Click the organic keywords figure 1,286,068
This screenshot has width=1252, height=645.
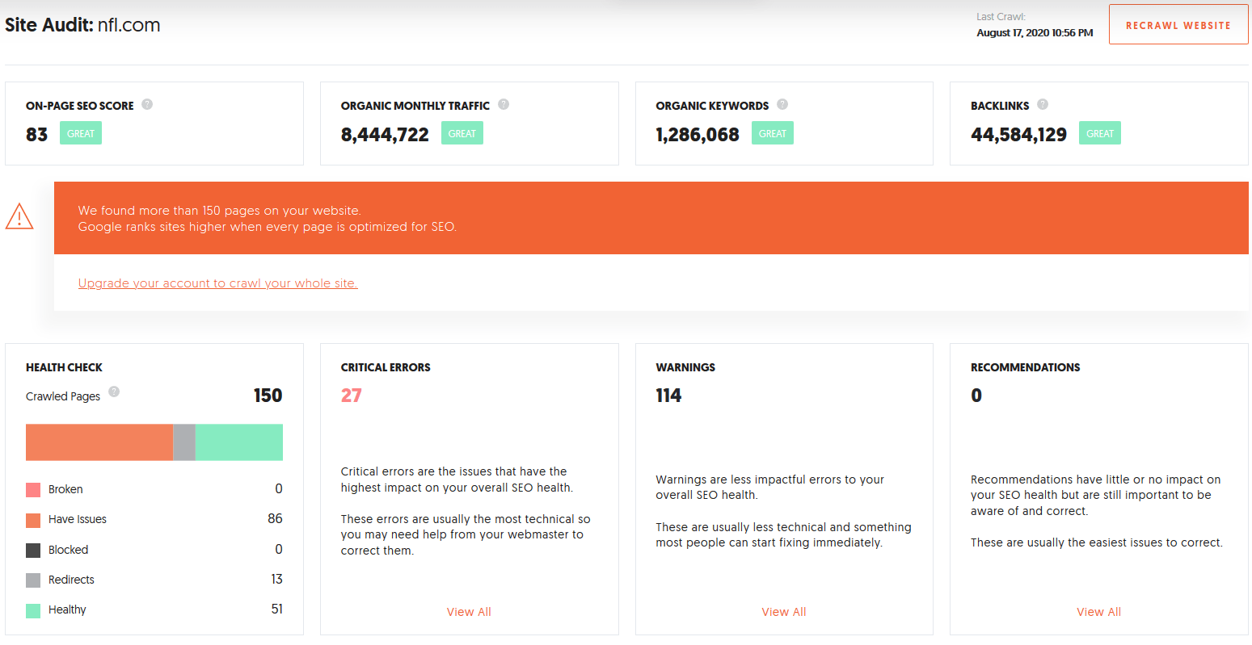(698, 135)
